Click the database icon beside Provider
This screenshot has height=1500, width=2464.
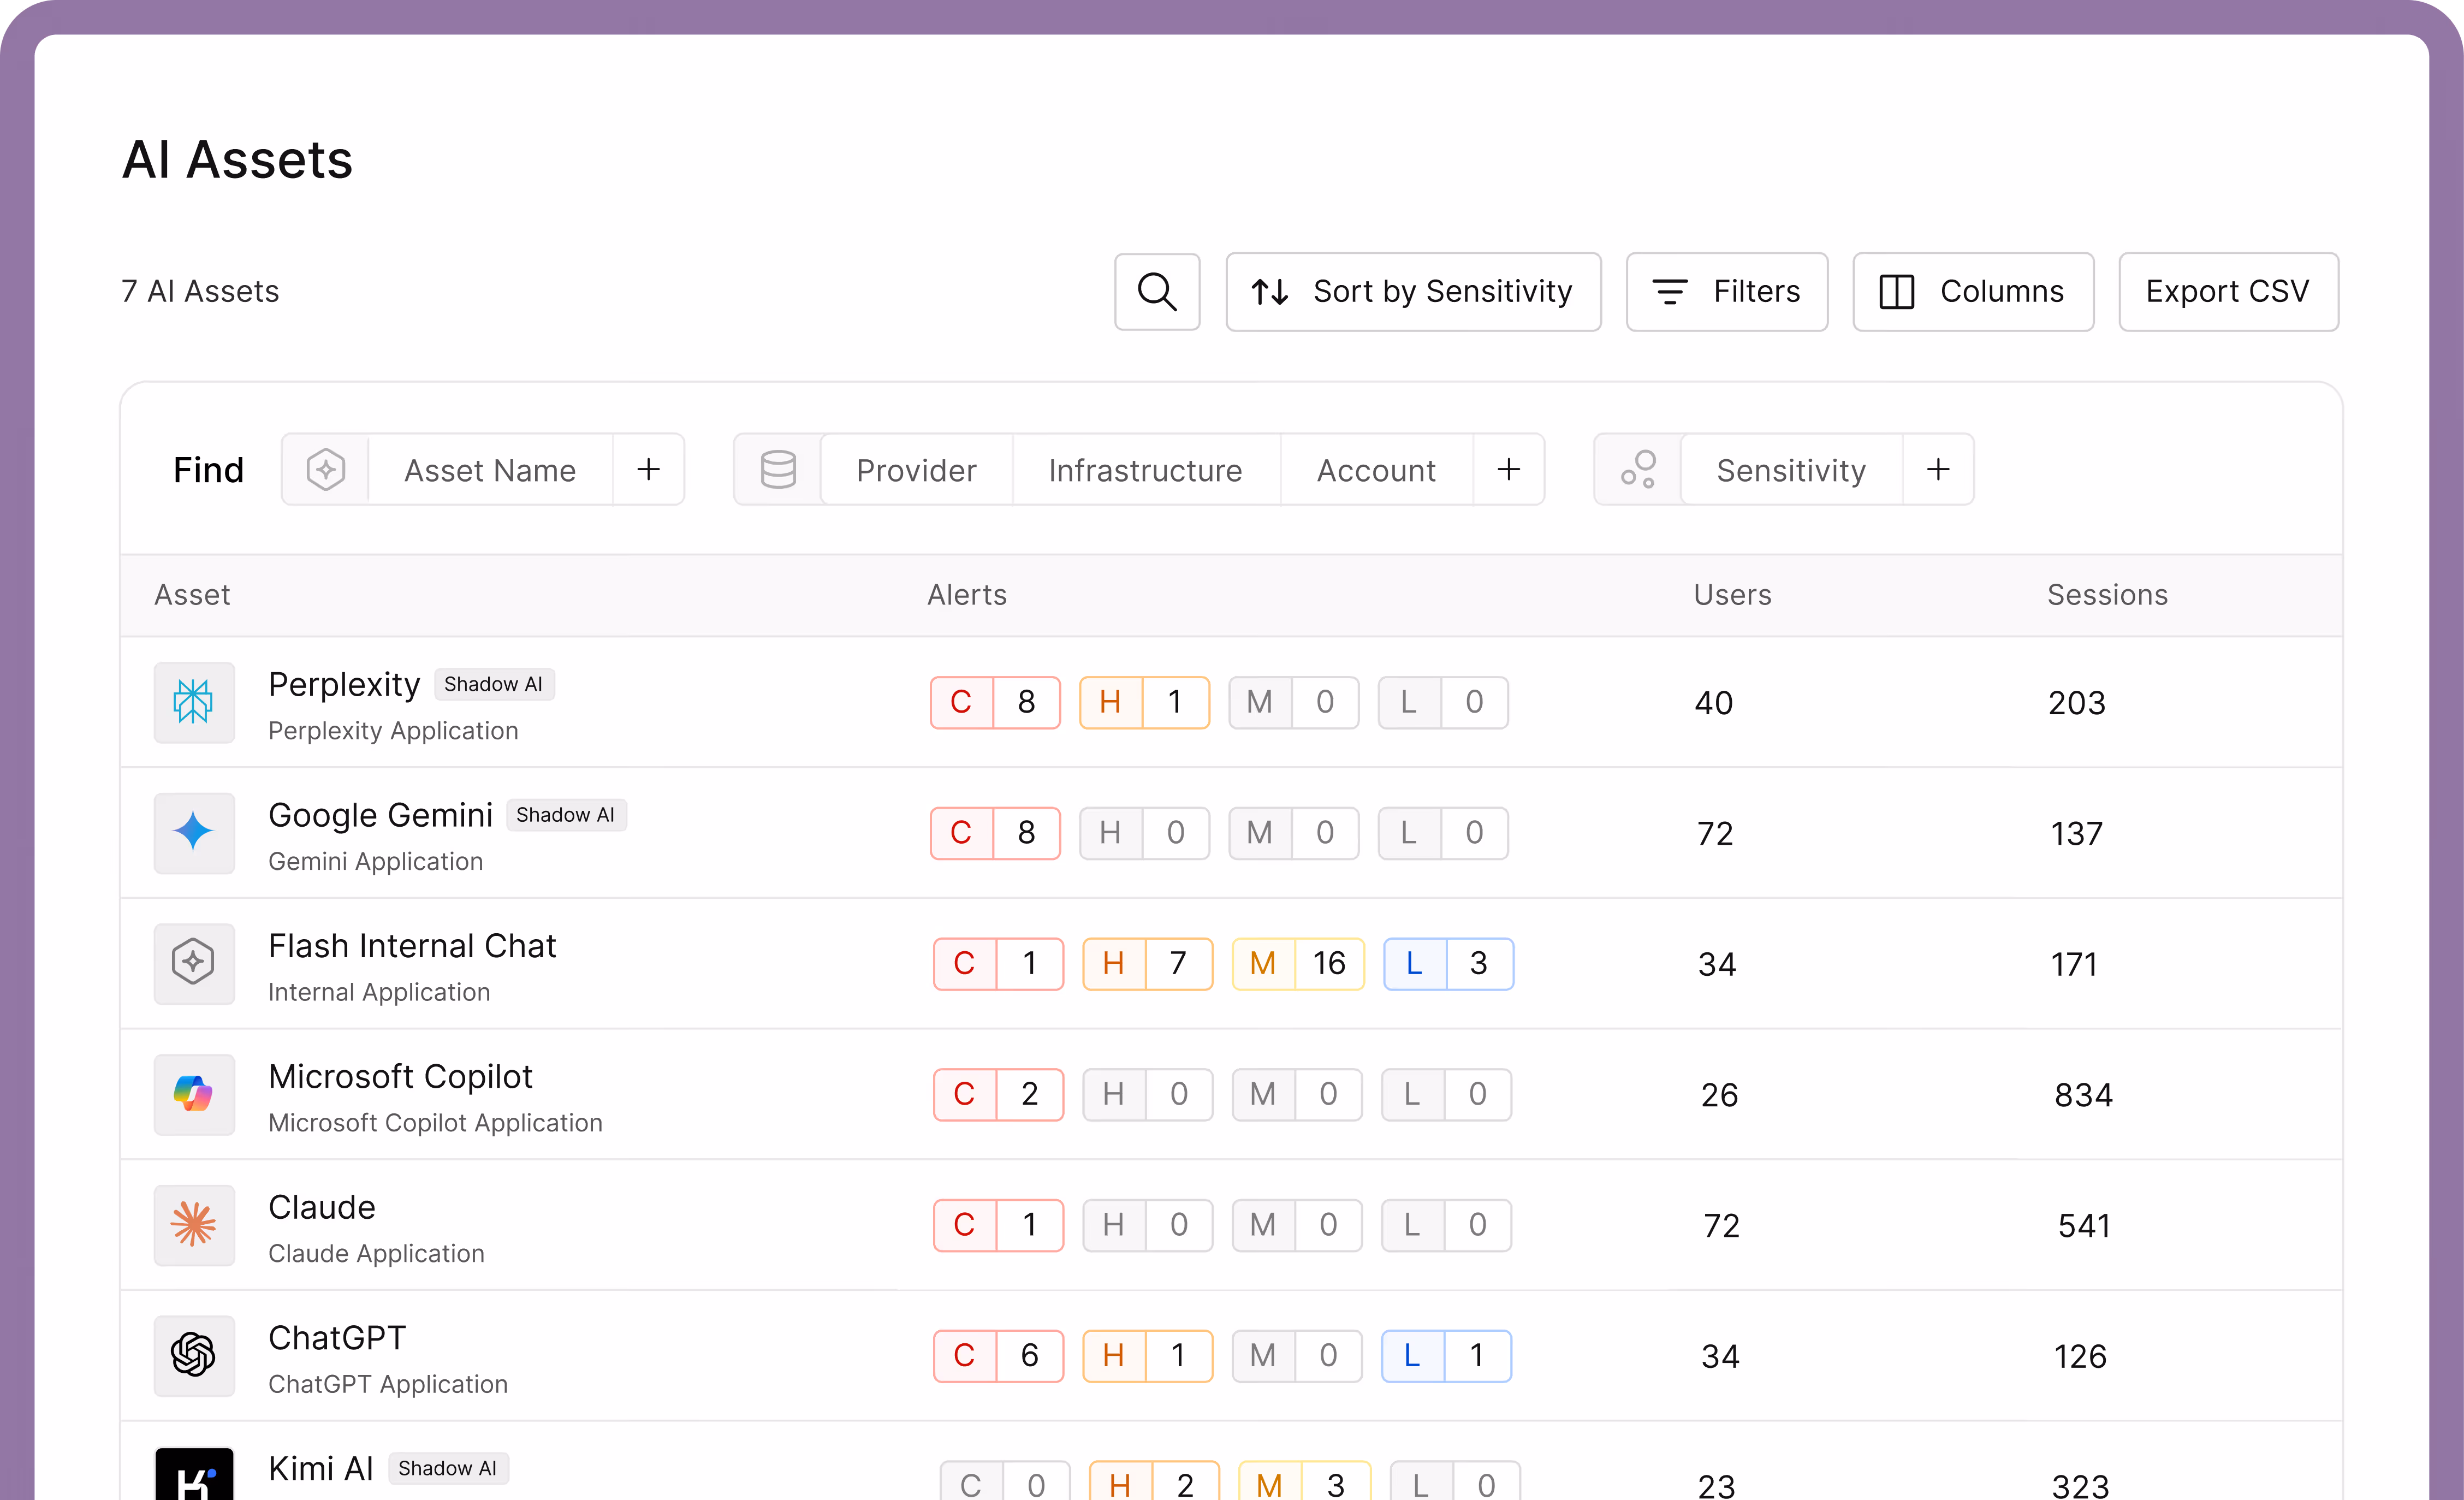tap(778, 470)
